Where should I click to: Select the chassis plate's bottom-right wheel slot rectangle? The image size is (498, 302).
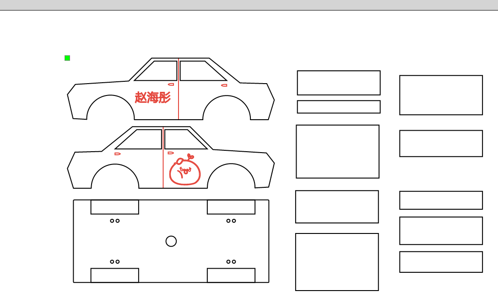pos(231,276)
